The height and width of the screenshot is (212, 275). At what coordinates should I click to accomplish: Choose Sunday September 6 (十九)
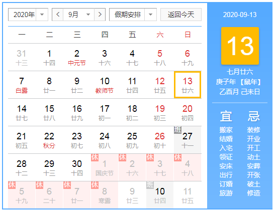coord(188,57)
